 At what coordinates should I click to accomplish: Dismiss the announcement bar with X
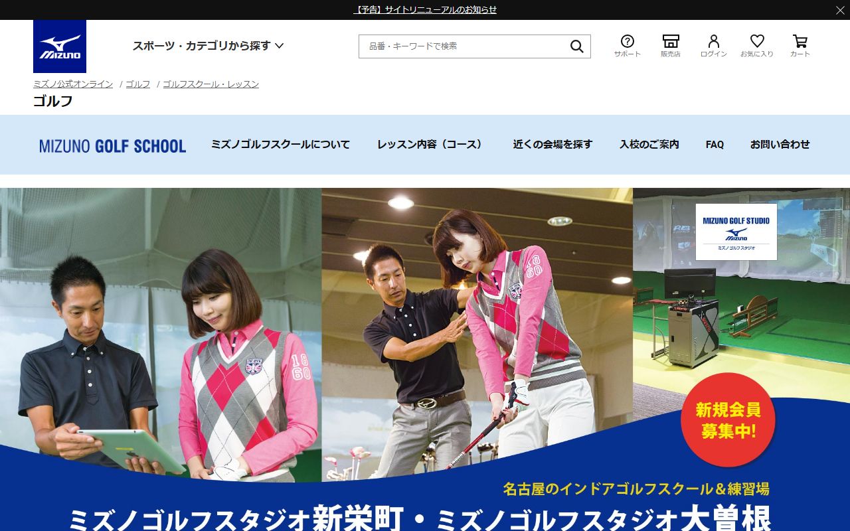[840, 10]
